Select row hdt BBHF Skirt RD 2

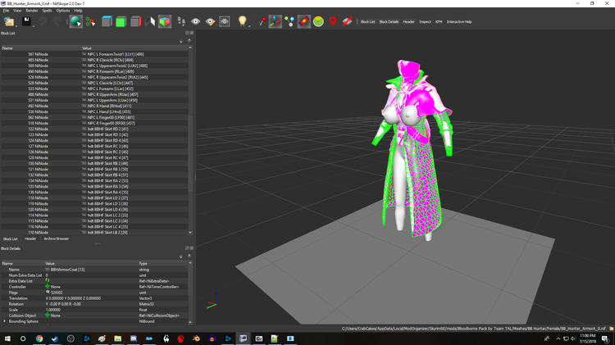[x=94, y=129]
